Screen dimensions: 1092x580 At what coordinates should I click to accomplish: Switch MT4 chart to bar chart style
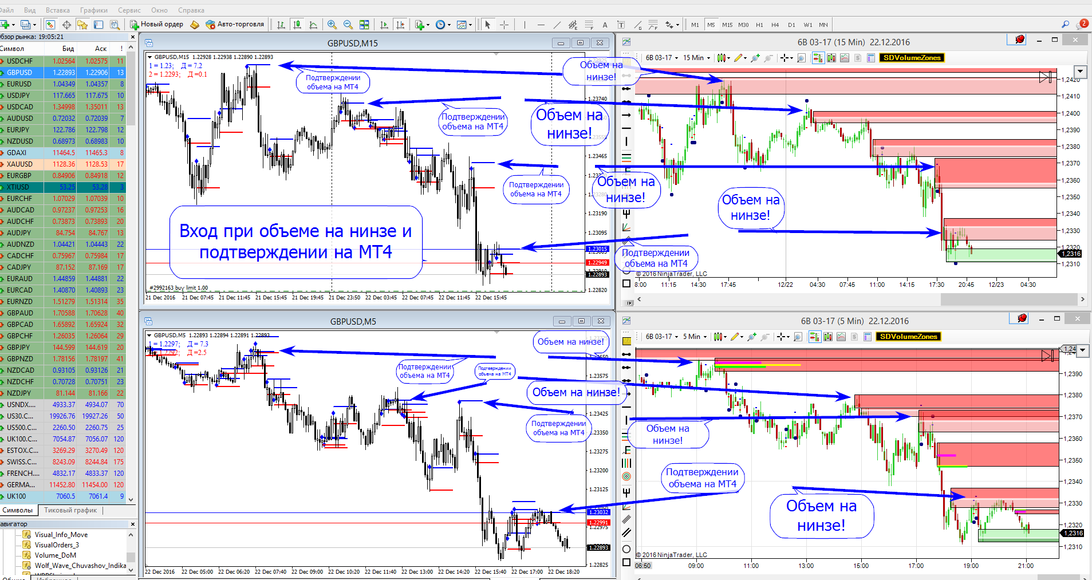pos(281,25)
